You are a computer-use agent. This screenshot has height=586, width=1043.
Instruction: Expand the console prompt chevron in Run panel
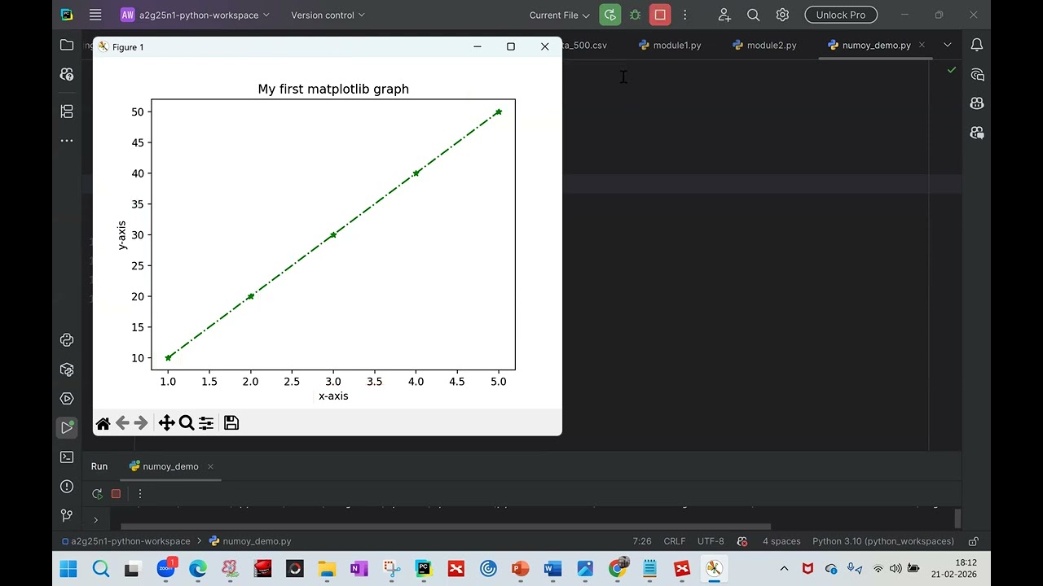tap(95, 519)
